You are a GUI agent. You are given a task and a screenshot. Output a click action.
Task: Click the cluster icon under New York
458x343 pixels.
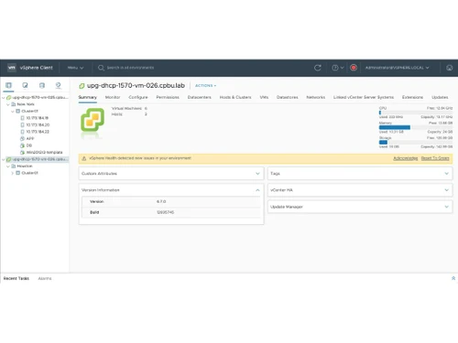coord(17,111)
